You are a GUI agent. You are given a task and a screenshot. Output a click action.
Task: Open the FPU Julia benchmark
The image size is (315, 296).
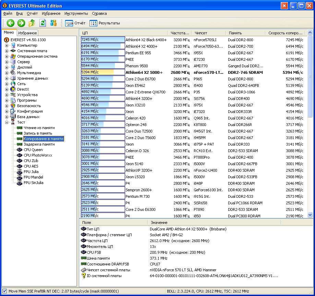(x=31, y=172)
